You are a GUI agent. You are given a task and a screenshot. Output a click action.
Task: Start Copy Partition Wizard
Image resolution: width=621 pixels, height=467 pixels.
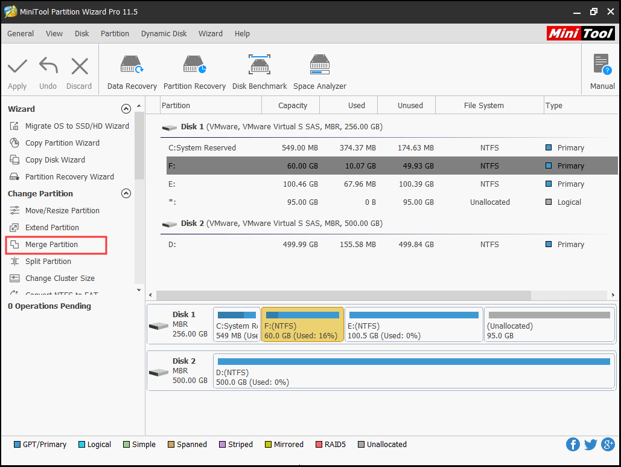[55, 143]
